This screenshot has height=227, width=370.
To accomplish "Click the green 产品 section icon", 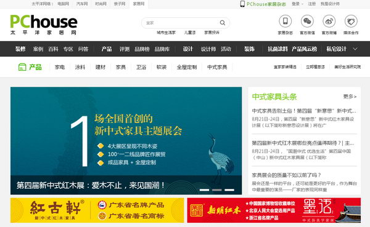I will click(22, 67).
